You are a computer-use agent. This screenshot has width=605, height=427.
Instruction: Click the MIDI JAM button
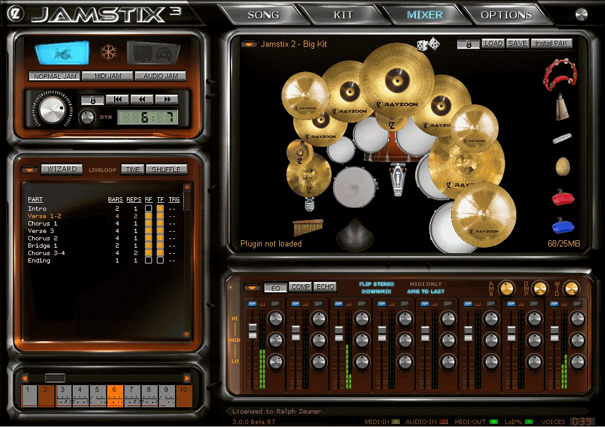108,76
